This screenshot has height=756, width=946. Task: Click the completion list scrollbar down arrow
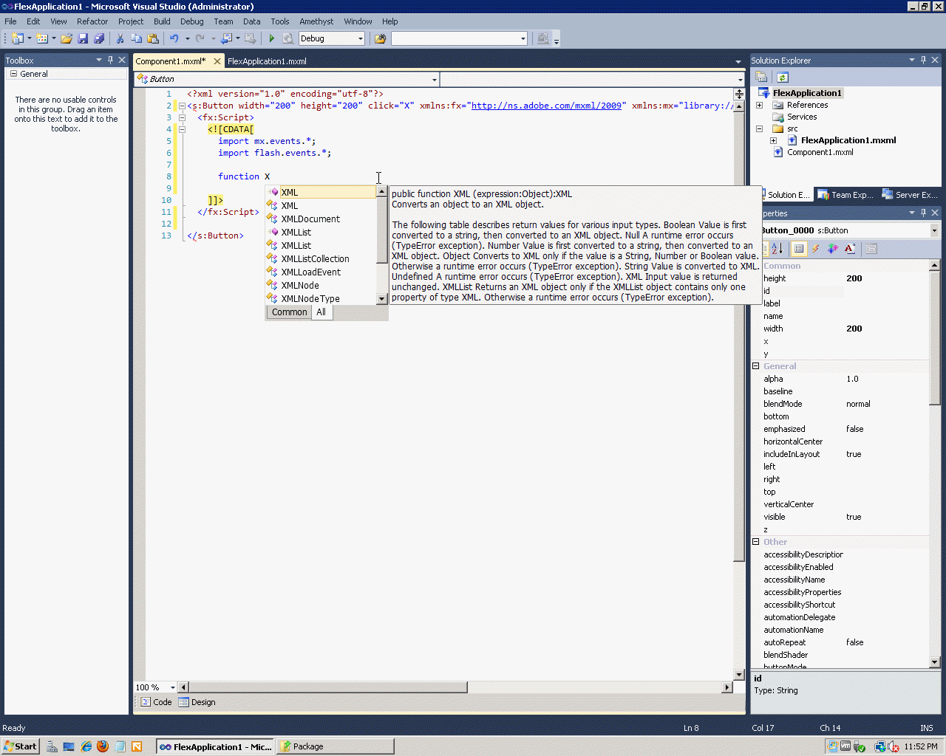[x=382, y=299]
